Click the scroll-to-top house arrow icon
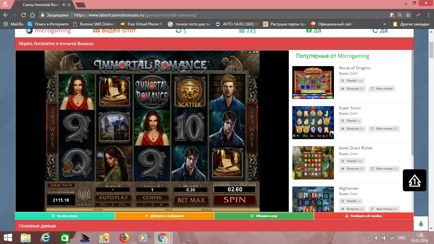 (x=414, y=180)
